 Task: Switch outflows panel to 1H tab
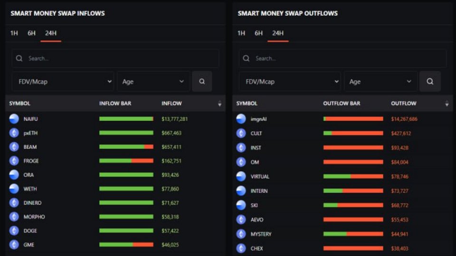(x=241, y=33)
